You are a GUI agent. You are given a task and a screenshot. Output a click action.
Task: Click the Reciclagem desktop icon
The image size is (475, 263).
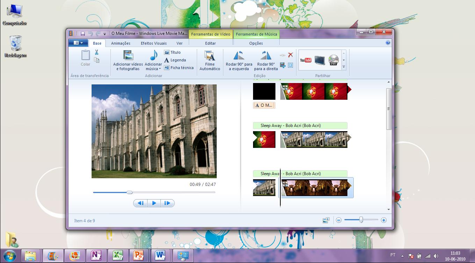click(15, 46)
